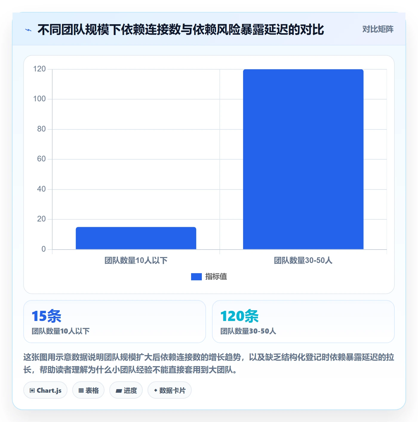This screenshot has width=418, height=422.
Task: Click the 数据卡片 diamond icon
Action: [156, 390]
